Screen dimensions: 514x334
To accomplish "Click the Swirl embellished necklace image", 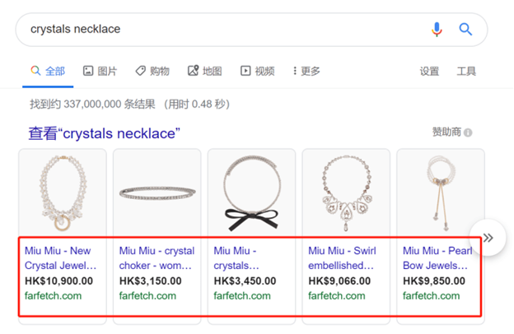I will [346, 193].
